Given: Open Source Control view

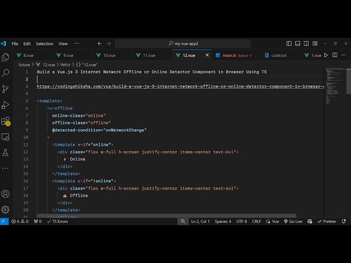Looking at the screenshot, I should point(5,89).
